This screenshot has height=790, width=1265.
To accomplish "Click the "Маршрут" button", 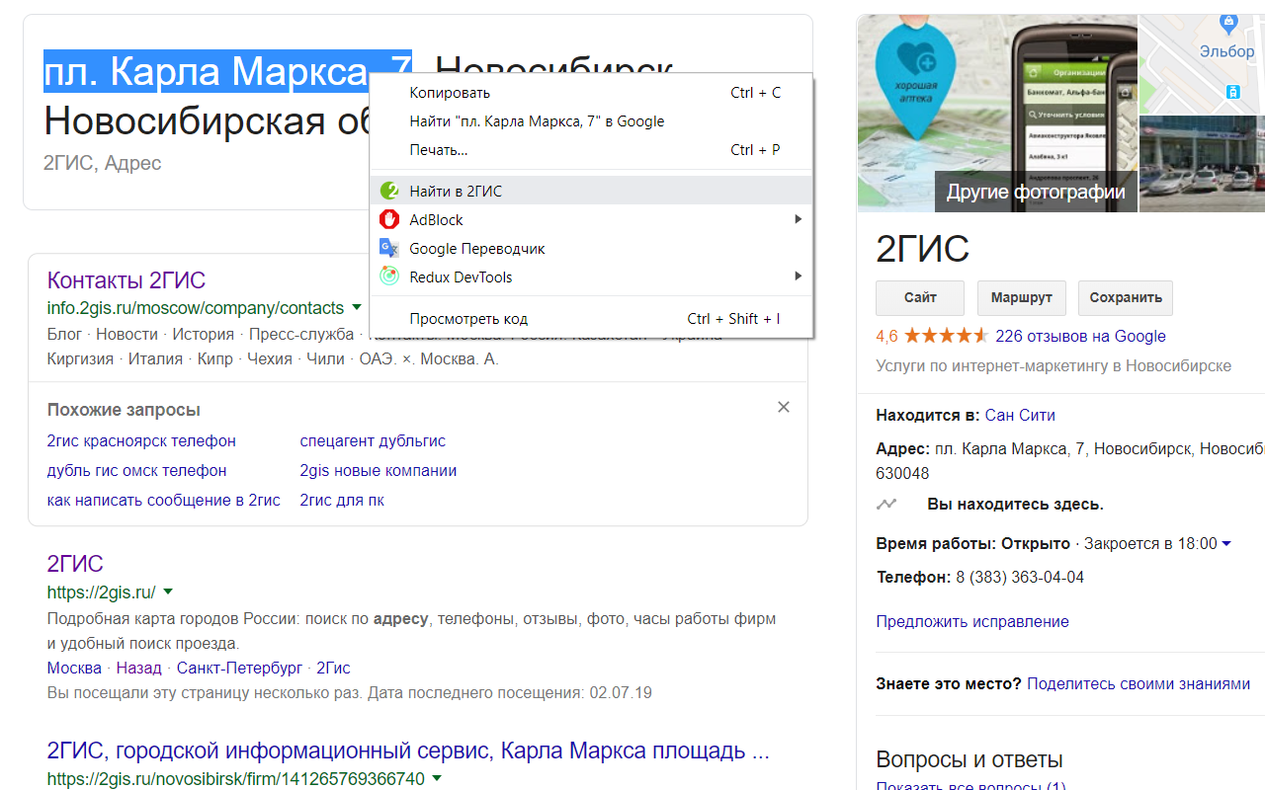I will point(1021,297).
